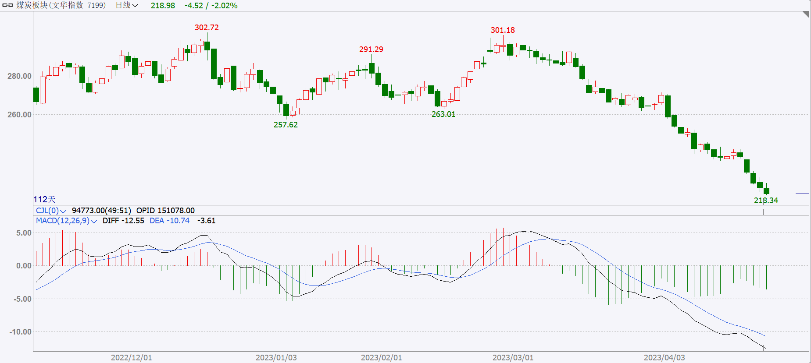This screenshot has height=363, width=811.
Task: Click the 2023/04/03 date on the time axis
Action: click(x=664, y=358)
